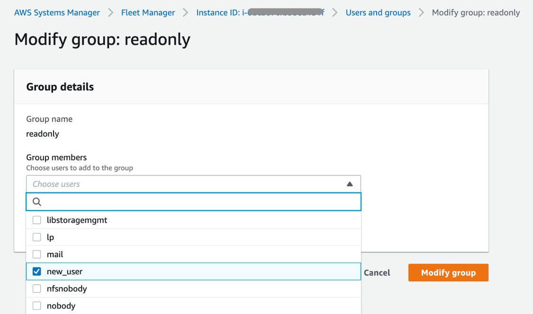Click the search magnifier icon in the dropdown
This screenshot has width=533, height=314.
point(36,201)
